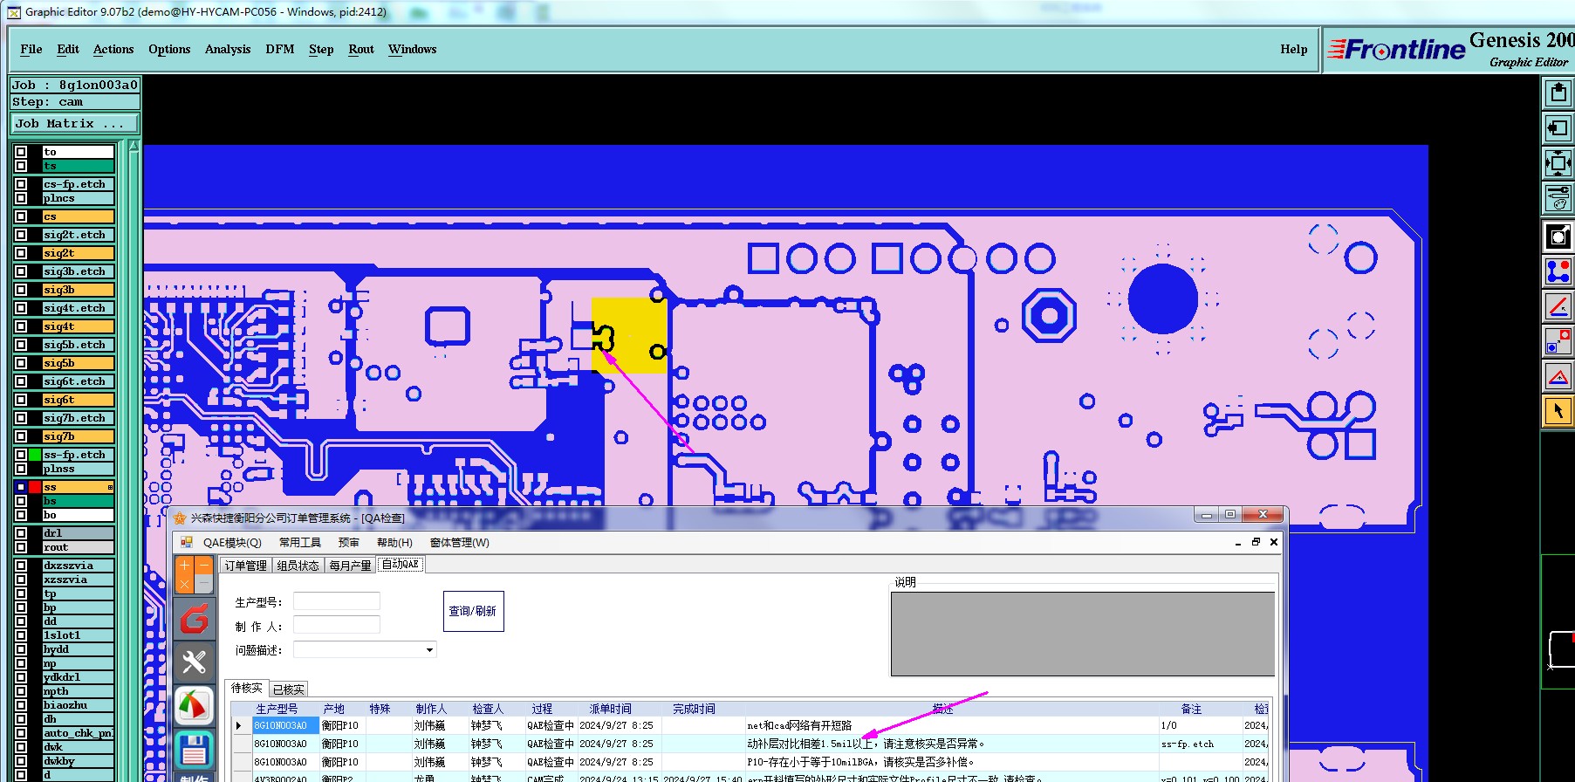
Task: Switch to the 订单管理 tab
Action: pos(246,566)
